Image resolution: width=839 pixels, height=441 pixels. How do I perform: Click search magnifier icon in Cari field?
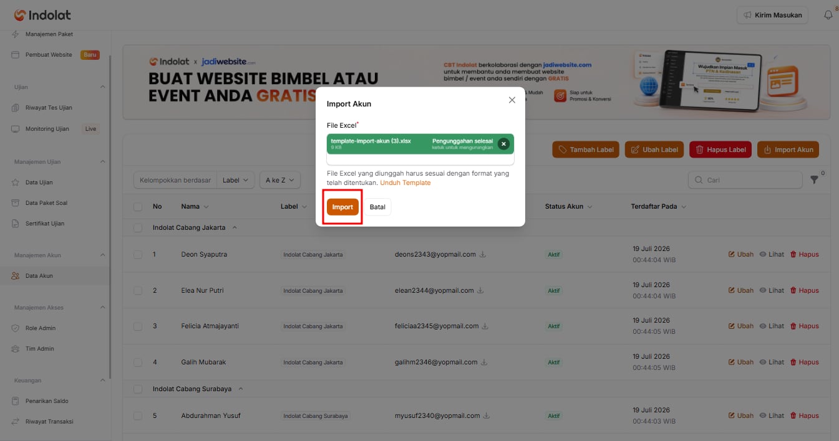coord(698,180)
